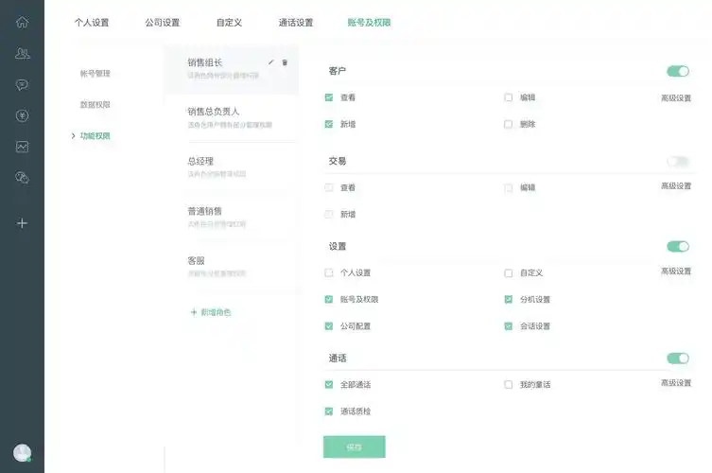Uncheck 通话质检 checkbox
This screenshot has width=712, height=473.
click(329, 412)
